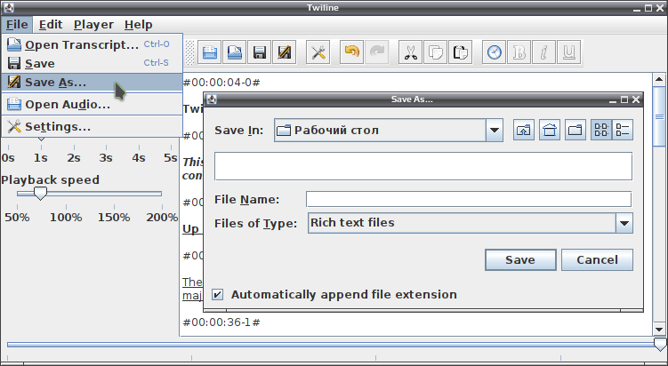Click the transcript scrollbar down arrow
The width and height of the screenshot is (668, 366).
[x=658, y=330]
